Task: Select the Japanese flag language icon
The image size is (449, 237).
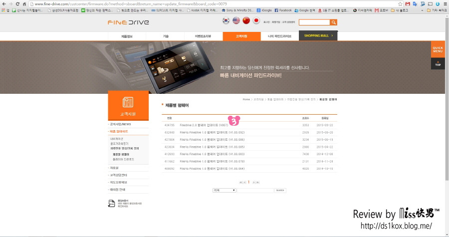Action: [256, 20]
